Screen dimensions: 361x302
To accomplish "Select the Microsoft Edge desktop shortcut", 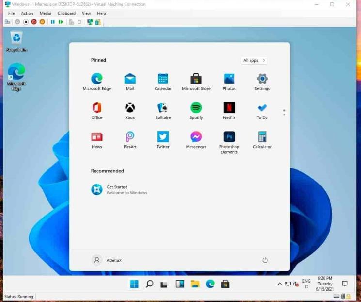I will 16,77.
